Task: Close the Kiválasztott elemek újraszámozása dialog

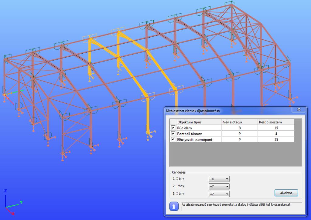Action: (x=299, y=109)
